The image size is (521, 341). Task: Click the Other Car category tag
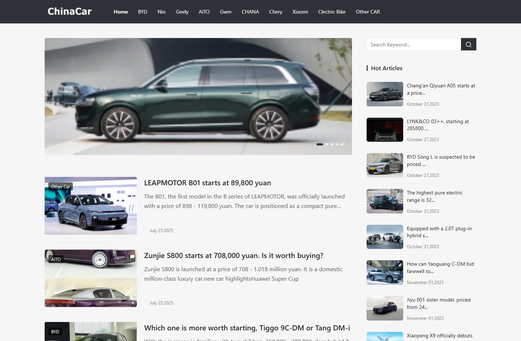tap(61, 187)
